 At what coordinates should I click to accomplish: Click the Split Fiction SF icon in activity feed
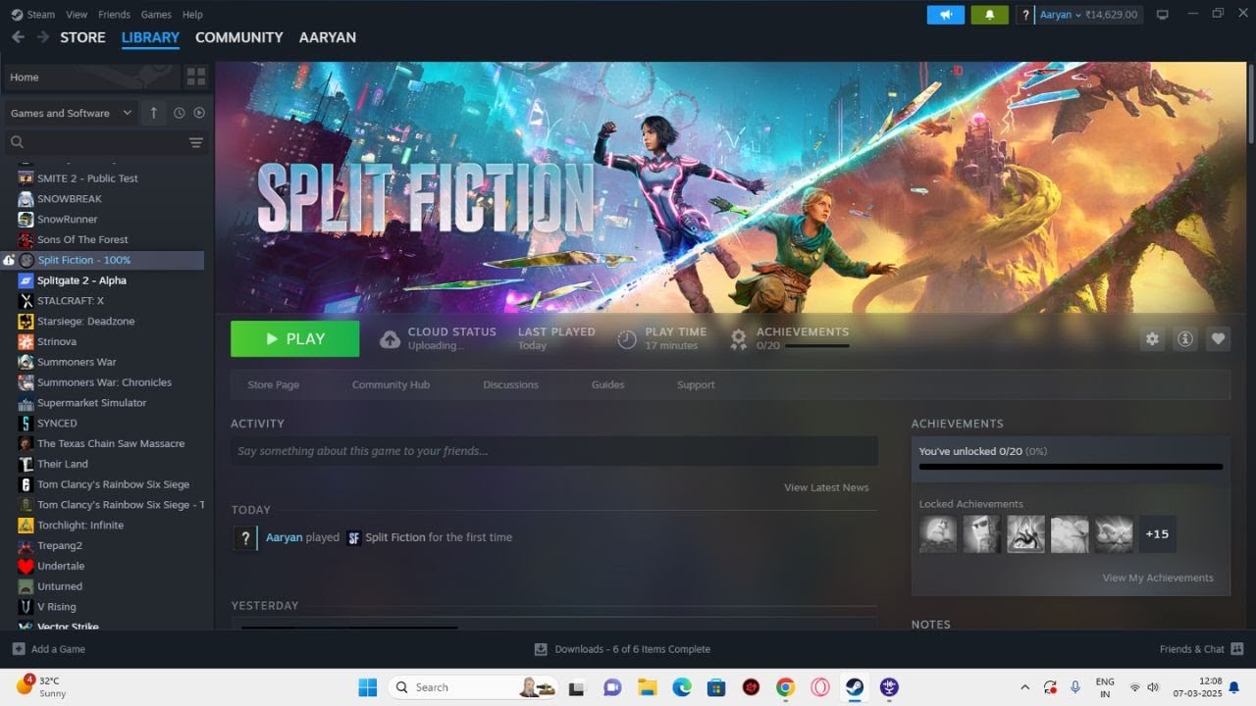[354, 537]
